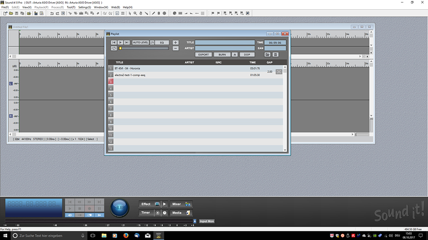Toggle Input Mon monitoring
Image resolution: width=428 pixels, height=240 pixels.
click(206, 221)
